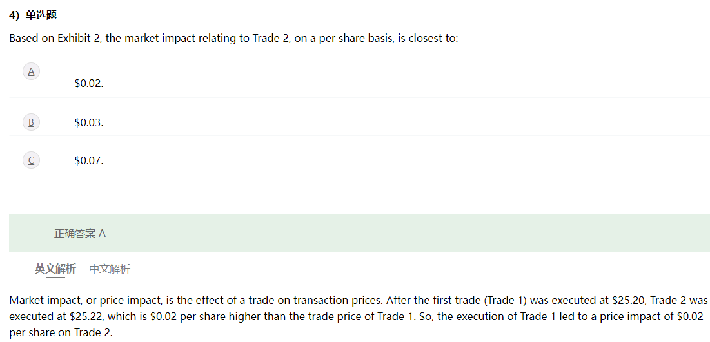The height and width of the screenshot is (342, 710).
Task: Click the $0.03 answer text
Action: (89, 122)
